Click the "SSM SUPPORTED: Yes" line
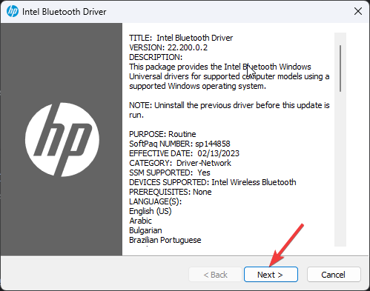 170,173
